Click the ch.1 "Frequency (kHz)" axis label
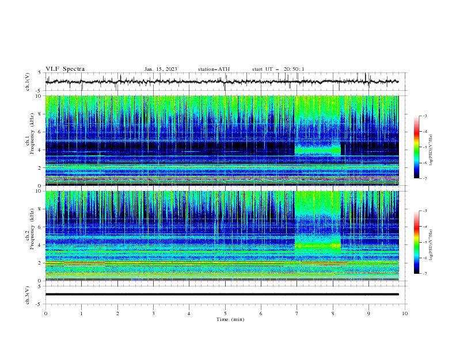The width and height of the screenshot is (456, 352). pyautogui.click(x=32, y=132)
